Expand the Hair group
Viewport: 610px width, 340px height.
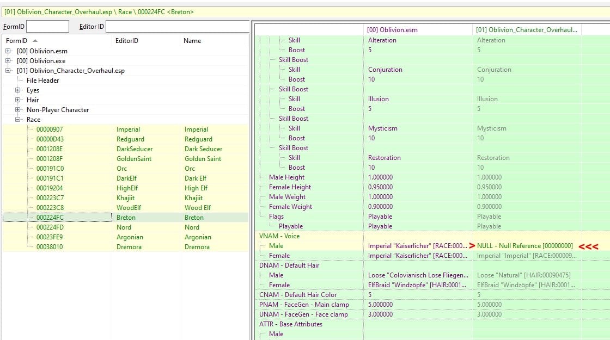click(17, 100)
